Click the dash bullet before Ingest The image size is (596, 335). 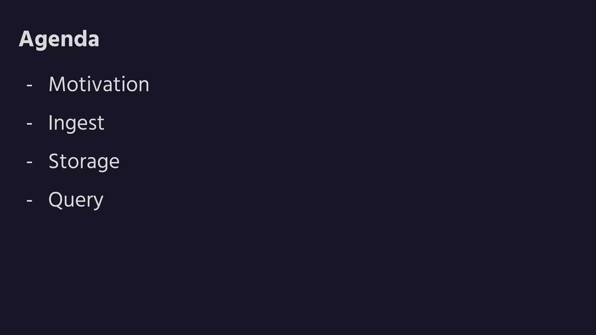tap(29, 124)
